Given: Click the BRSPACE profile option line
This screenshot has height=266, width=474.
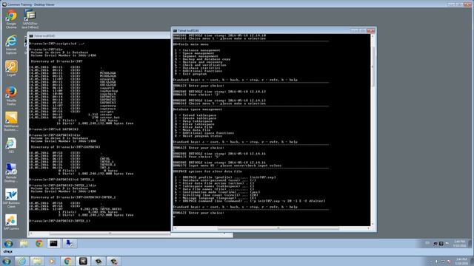Looking at the screenshot, I should pyautogui.click(x=225, y=177).
